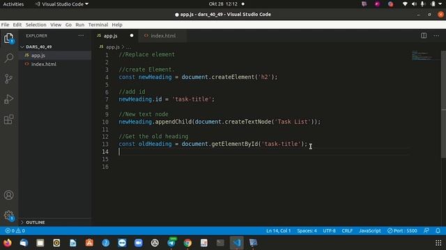
Task: Click Ln 14, Col 1 in status bar
Action: tap(279, 231)
